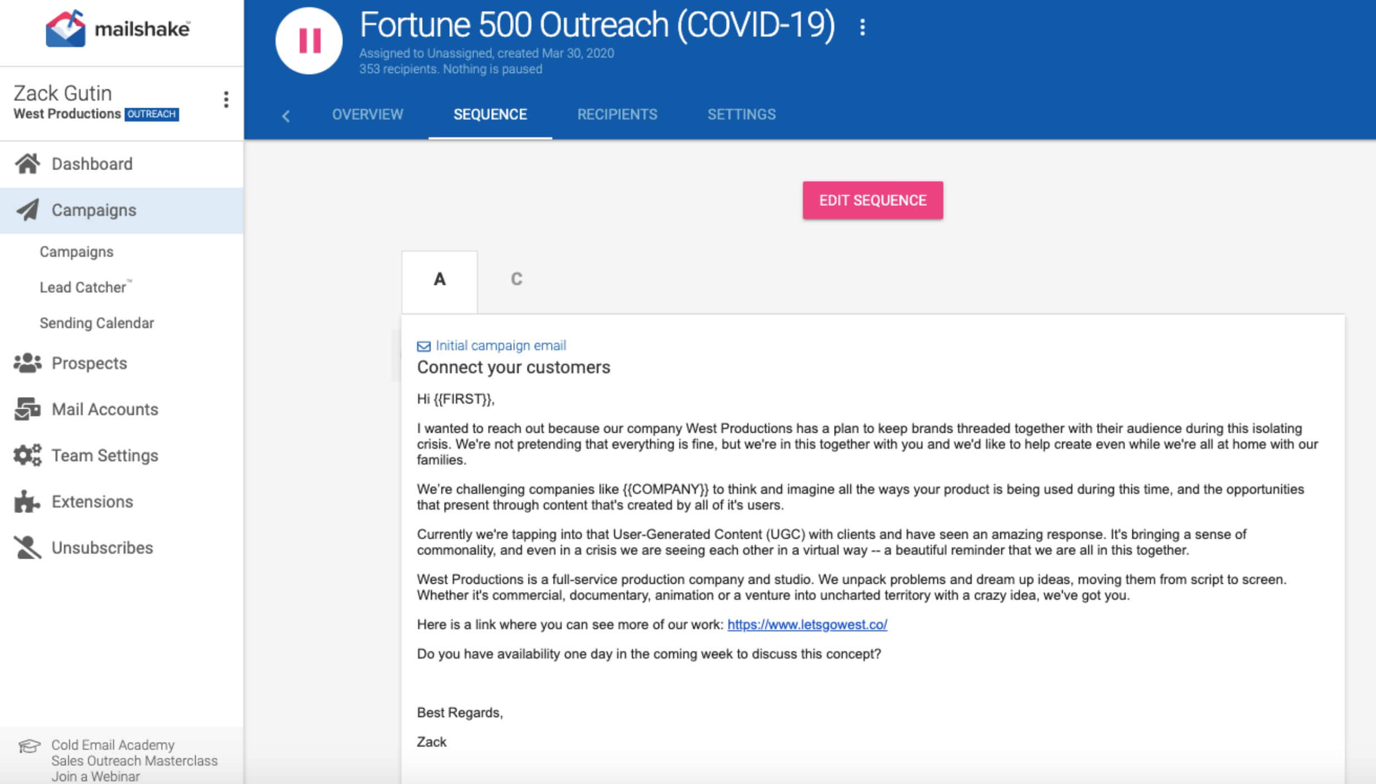This screenshot has width=1376, height=784.
Task: Switch to the Overview tab
Action: tap(367, 115)
